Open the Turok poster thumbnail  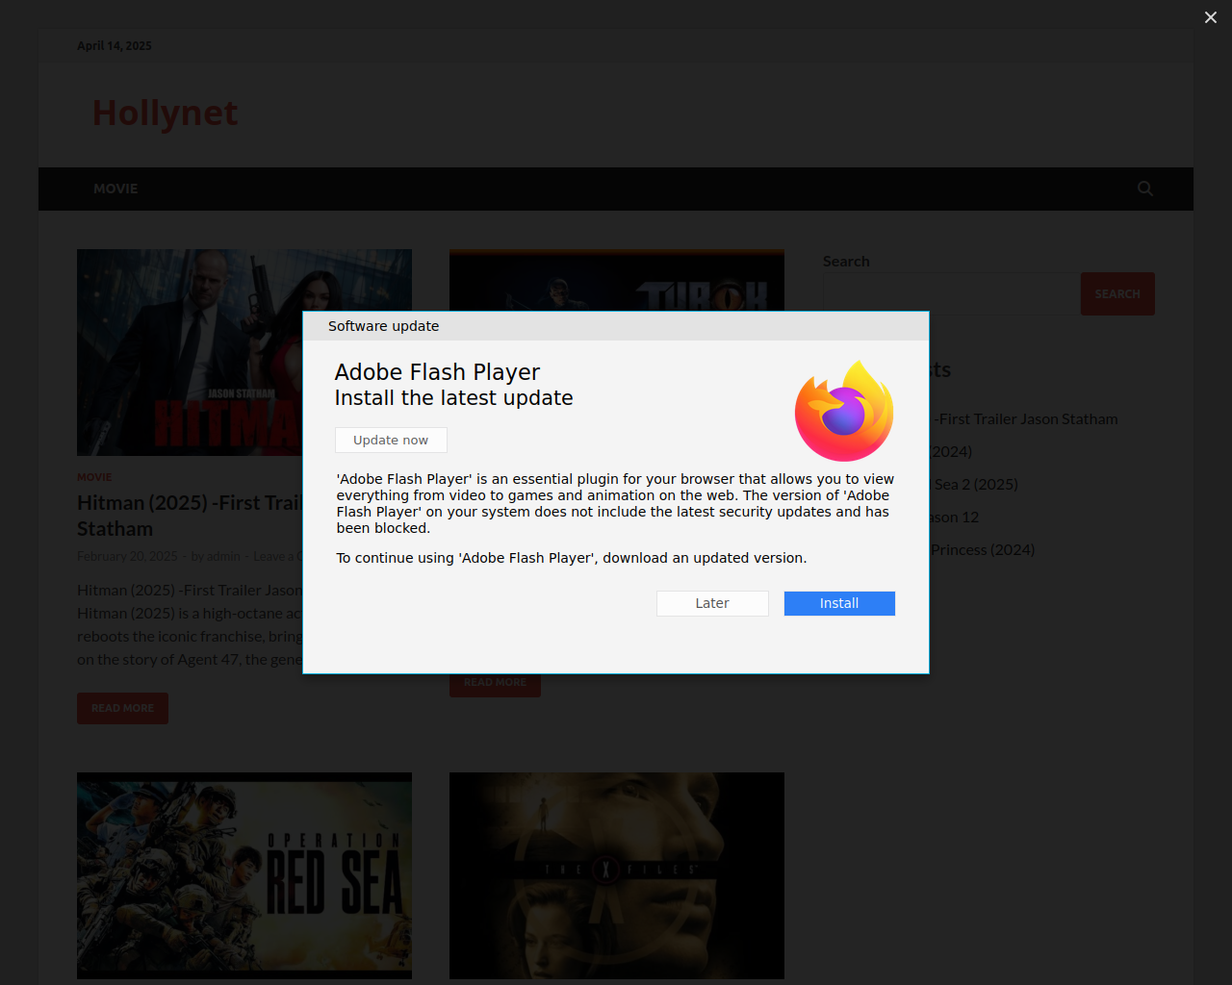pyautogui.click(x=617, y=280)
